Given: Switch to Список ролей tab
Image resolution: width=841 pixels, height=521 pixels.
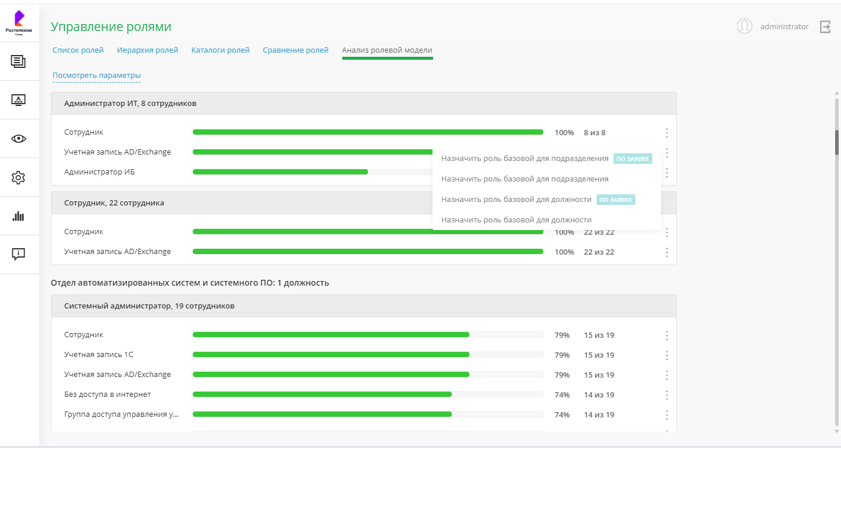Looking at the screenshot, I should [78, 50].
